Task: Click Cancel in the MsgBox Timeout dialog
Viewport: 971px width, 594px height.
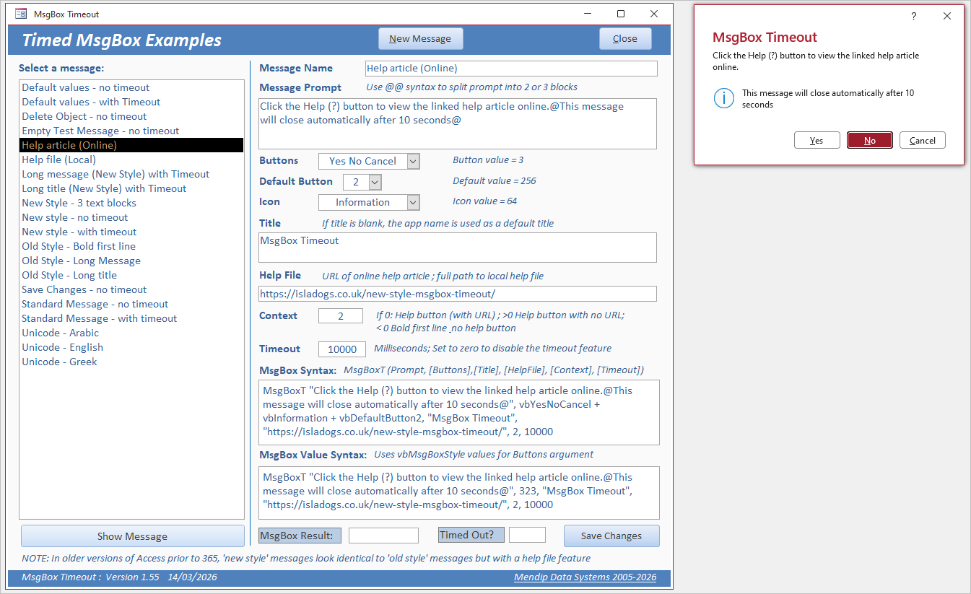Action: pos(922,140)
